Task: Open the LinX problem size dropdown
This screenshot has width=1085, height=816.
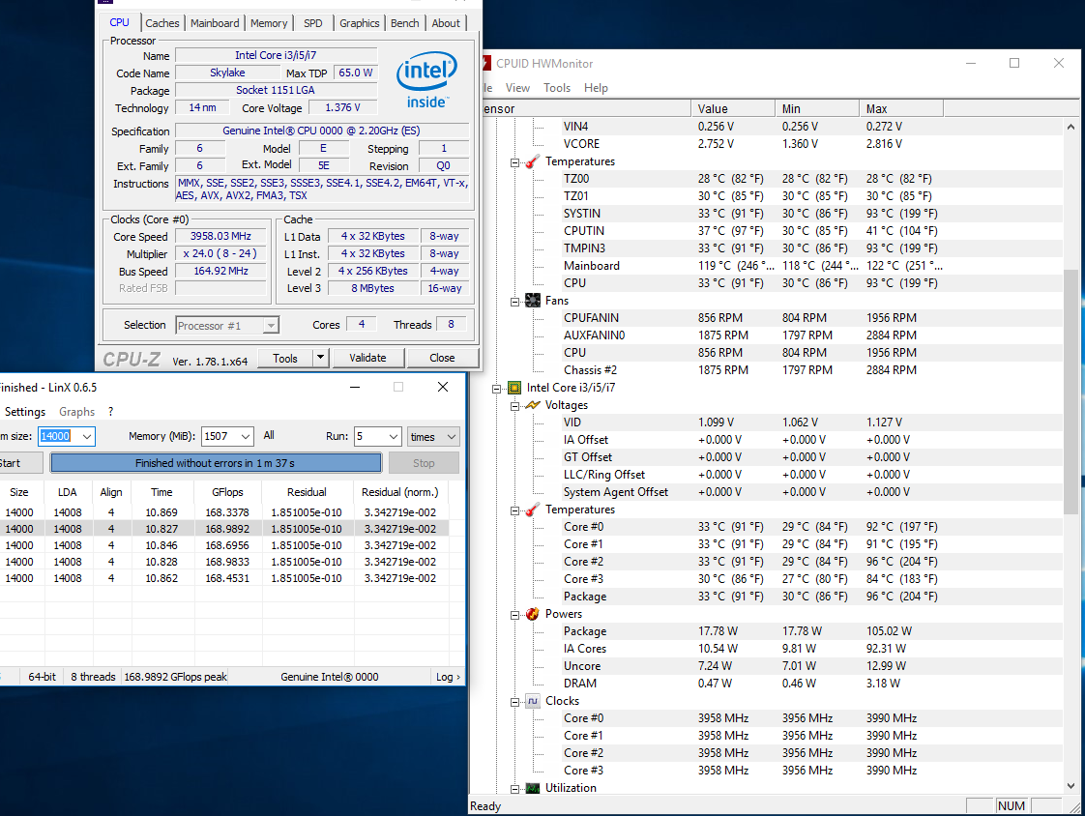Action: [x=86, y=436]
